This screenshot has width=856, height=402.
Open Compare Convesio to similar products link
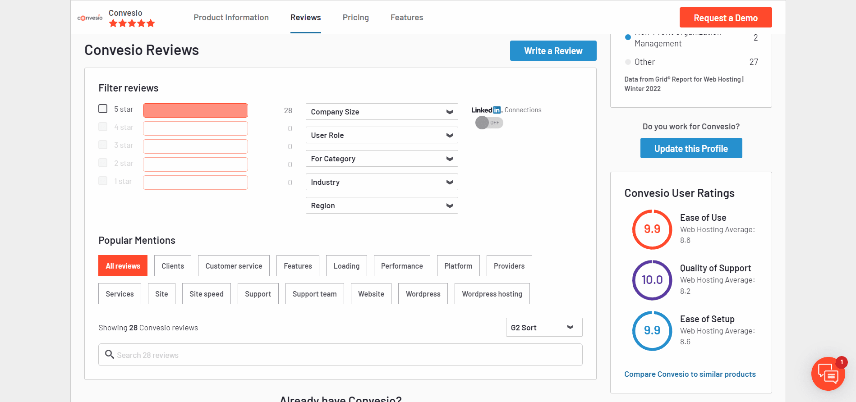click(690, 374)
